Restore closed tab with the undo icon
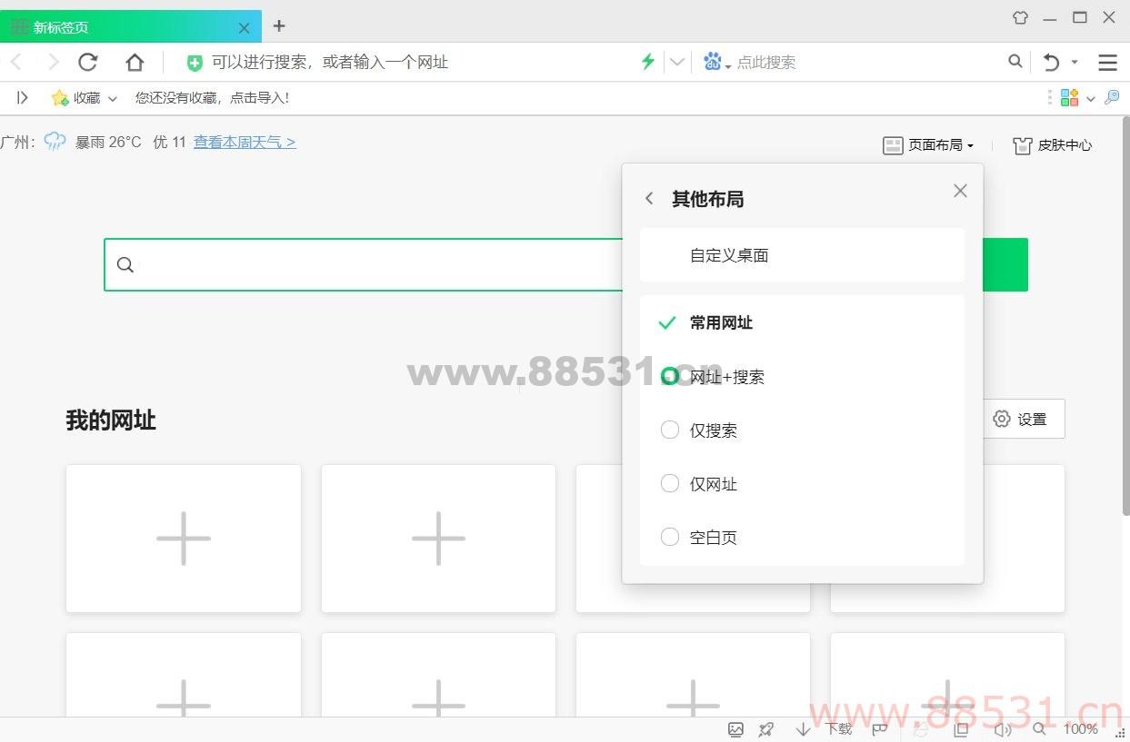1130x742 pixels. [1051, 62]
